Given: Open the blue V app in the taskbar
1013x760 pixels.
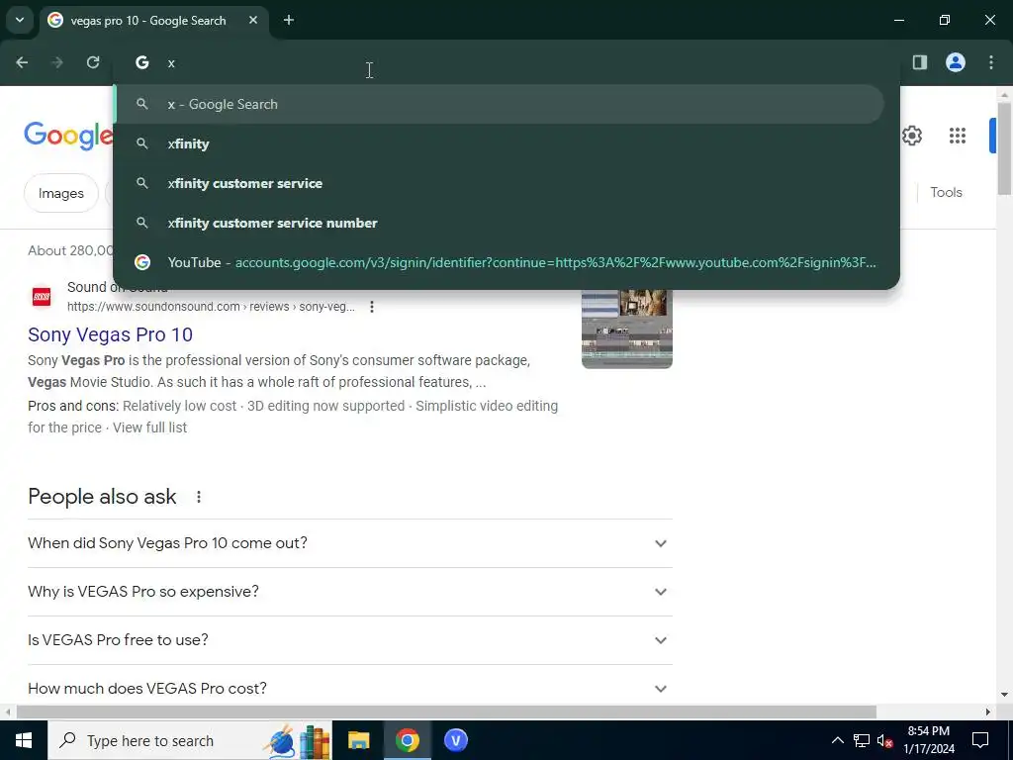Looking at the screenshot, I should point(455,740).
